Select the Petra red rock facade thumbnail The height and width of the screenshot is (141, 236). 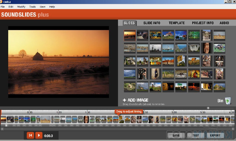tap(207, 48)
